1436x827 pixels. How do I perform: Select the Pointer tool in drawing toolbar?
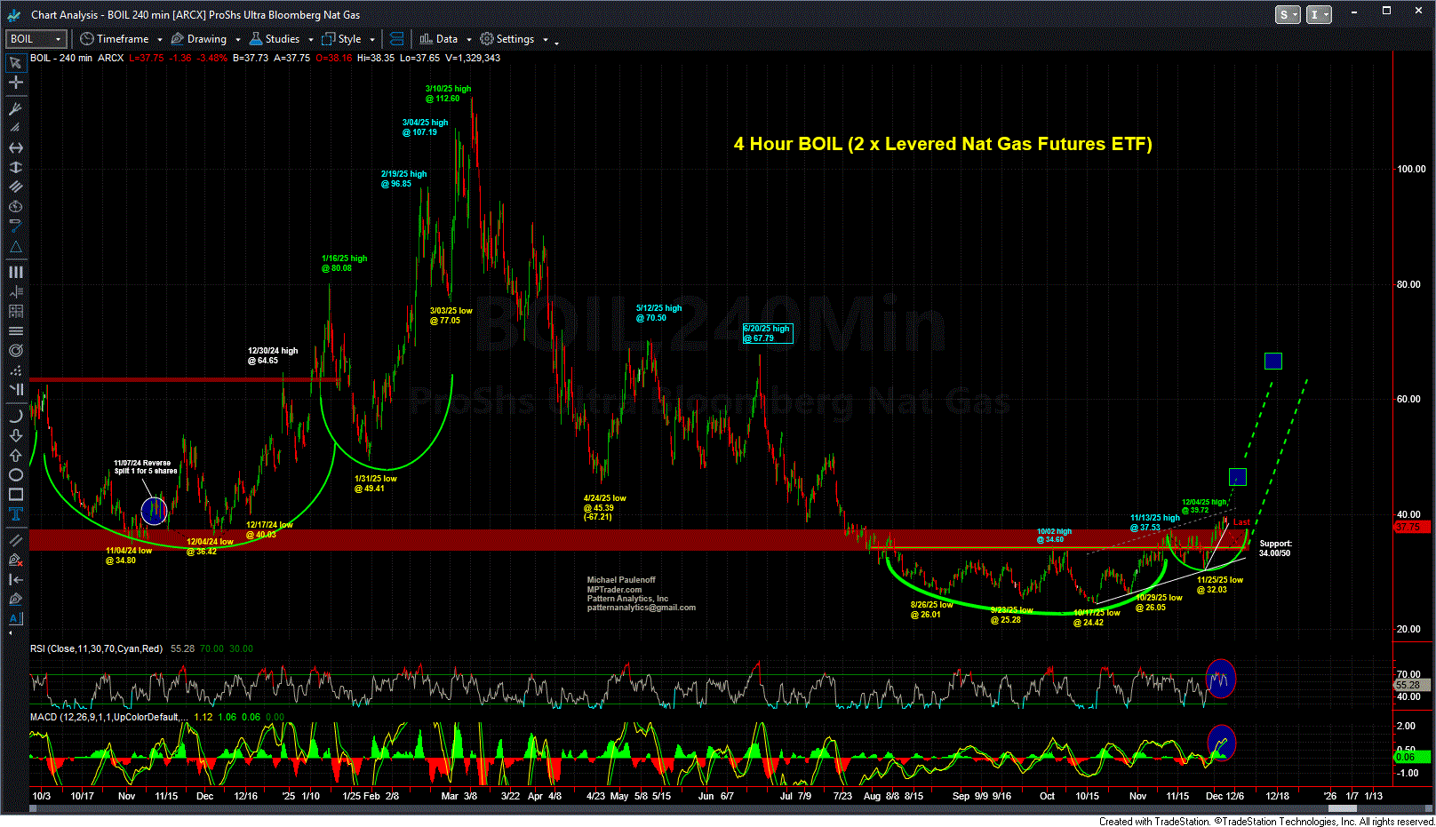(x=15, y=63)
